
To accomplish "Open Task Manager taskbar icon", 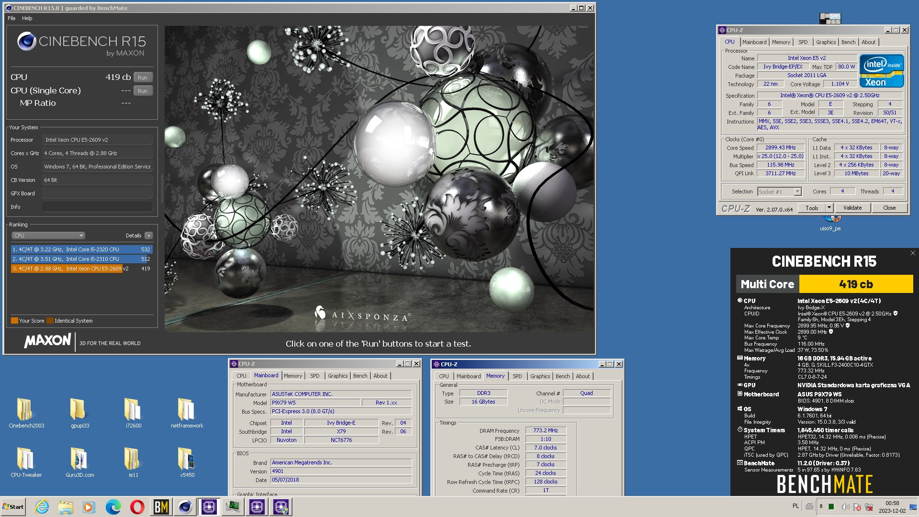I will [x=233, y=506].
